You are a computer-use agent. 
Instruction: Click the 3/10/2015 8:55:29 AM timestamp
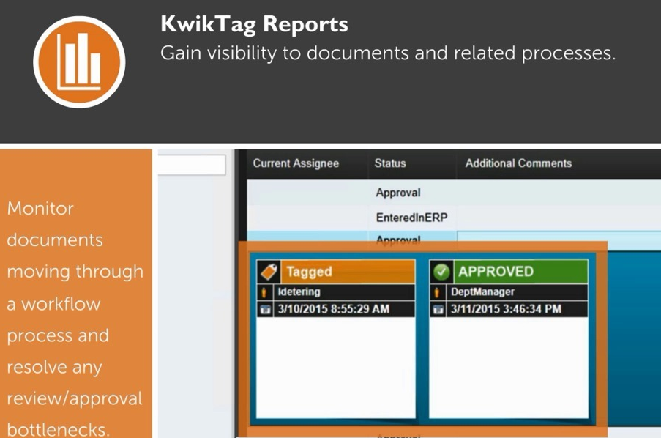pyautogui.click(x=334, y=309)
